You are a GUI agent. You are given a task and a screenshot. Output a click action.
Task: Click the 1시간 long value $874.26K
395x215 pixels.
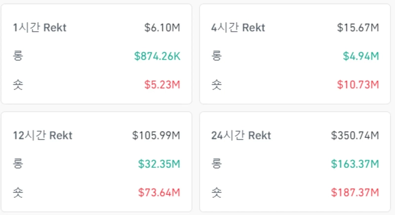[x=157, y=56]
